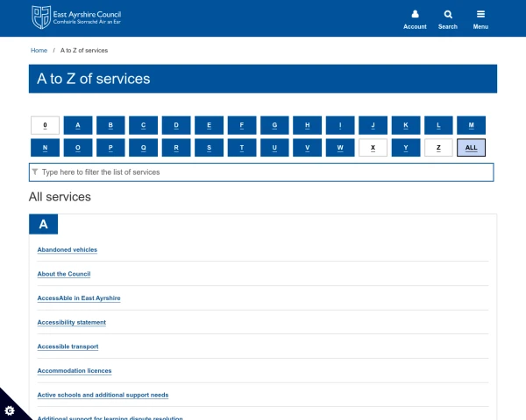Type in the services filter field
This screenshot has height=420, width=526.
click(x=263, y=172)
